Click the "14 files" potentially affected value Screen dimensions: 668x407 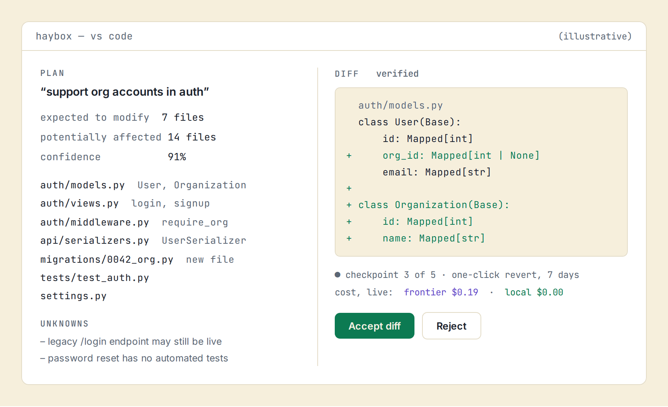click(192, 137)
